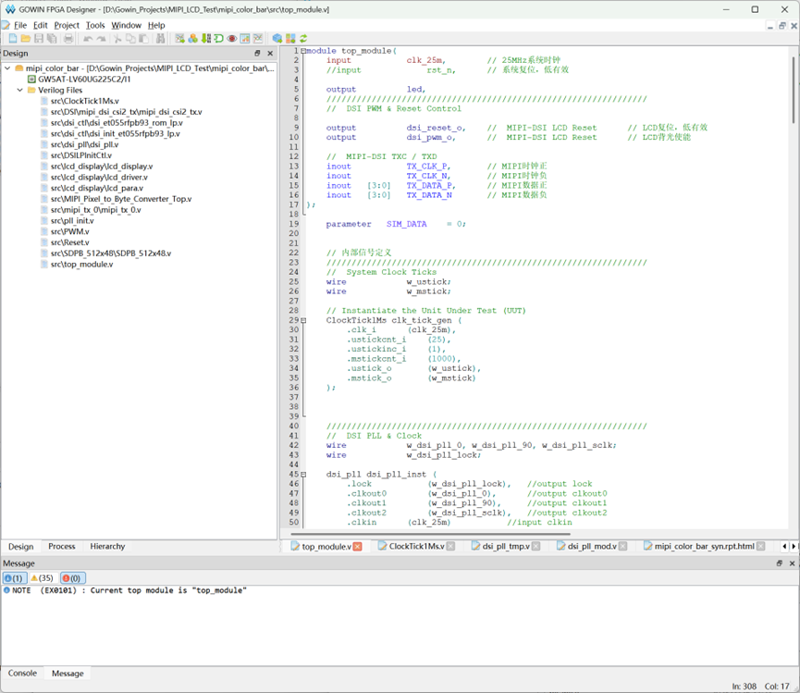800x693 pixels.
Task: Click the editor vertical scrollbar thumb
Action: click(794, 90)
